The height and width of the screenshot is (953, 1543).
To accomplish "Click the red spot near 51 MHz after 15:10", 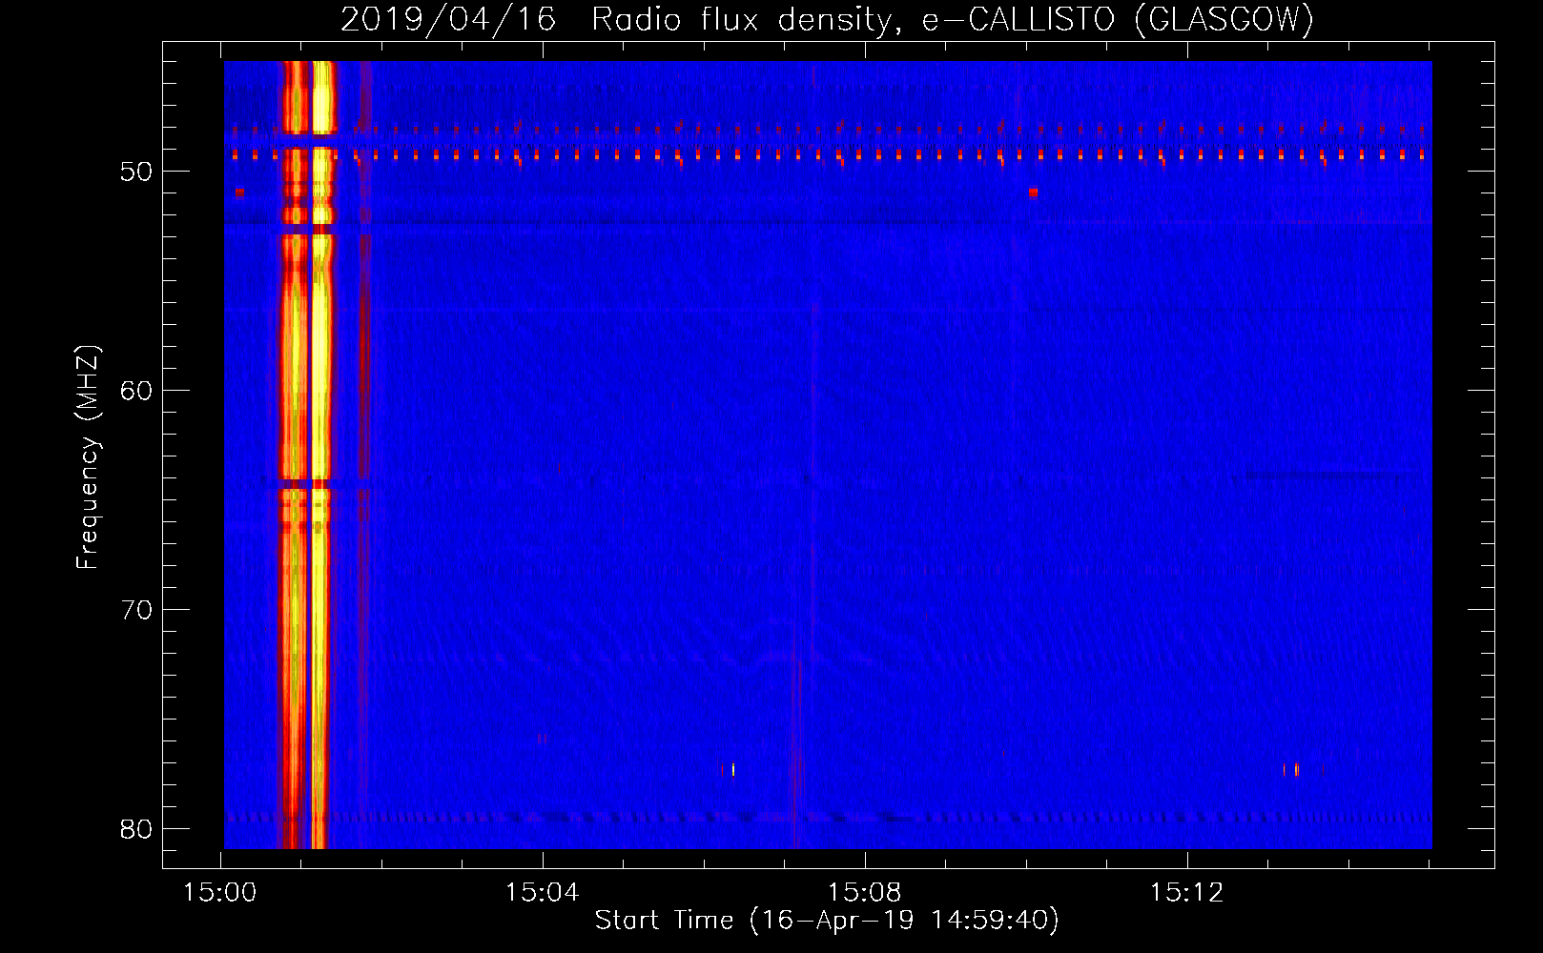I will click(1033, 193).
